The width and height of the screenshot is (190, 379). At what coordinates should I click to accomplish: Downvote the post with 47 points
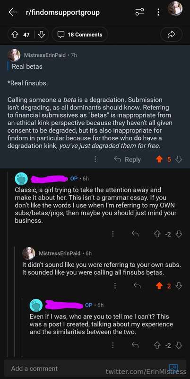tap(41, 35)
